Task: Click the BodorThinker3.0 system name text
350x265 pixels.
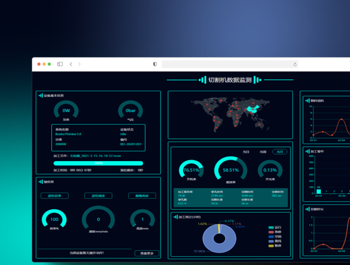Action: (68, 134)
